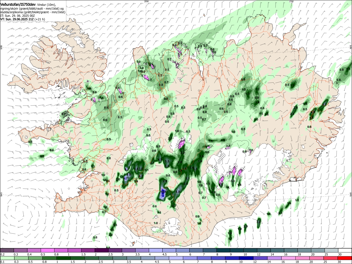
Task: Click the '4.0' precipitation value on the map
Action: coord(160,159)
